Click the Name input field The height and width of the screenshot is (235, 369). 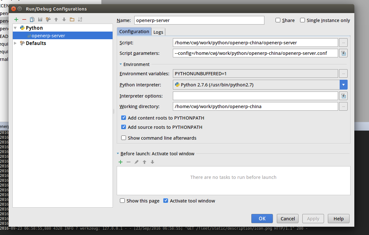(x=199, y=20)
